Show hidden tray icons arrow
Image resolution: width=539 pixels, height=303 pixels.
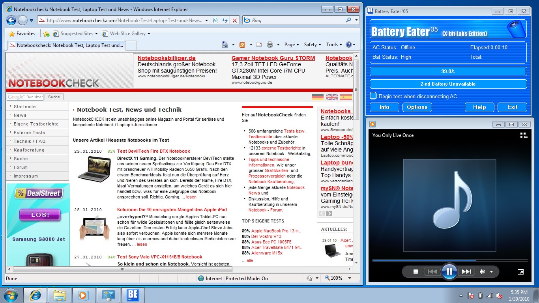coord(461,295)
